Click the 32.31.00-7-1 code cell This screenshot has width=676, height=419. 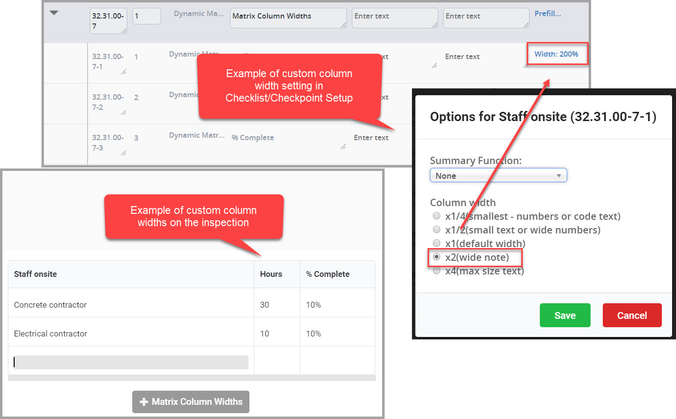(x=108, y=62)
